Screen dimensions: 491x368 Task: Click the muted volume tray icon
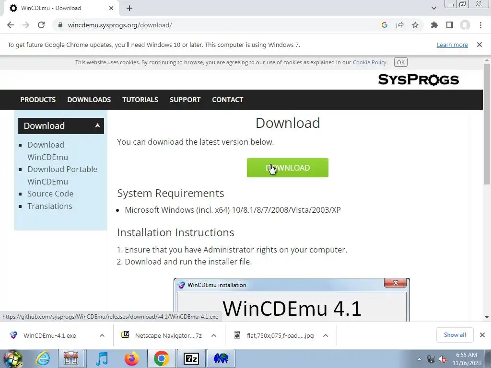coord(443,359)
